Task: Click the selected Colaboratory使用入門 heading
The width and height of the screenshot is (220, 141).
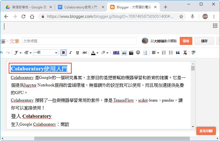Action: [39, 69]
